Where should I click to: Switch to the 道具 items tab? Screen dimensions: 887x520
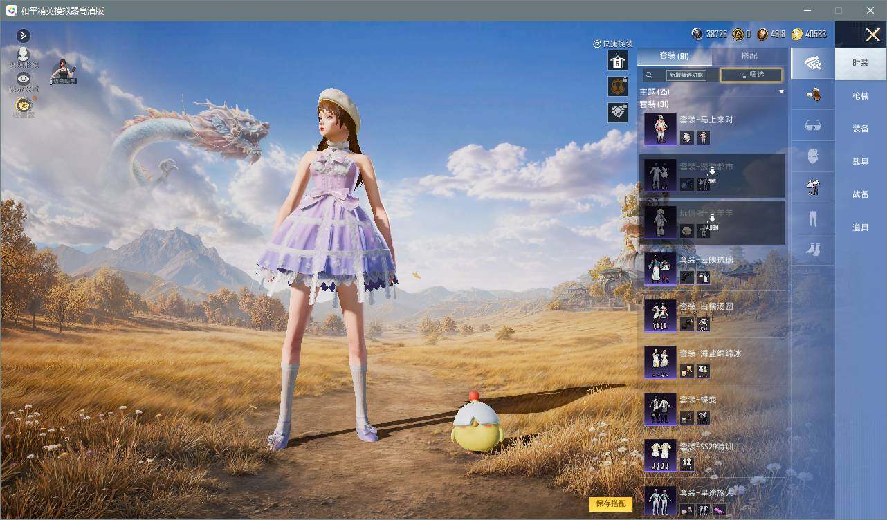(x=861, y=228)
